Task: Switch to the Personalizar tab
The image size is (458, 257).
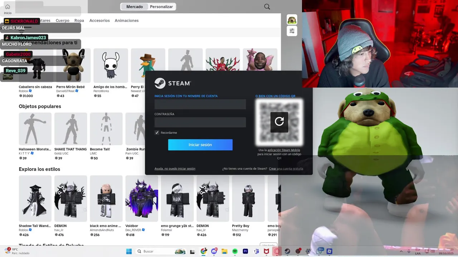Action: coord(161,7)
